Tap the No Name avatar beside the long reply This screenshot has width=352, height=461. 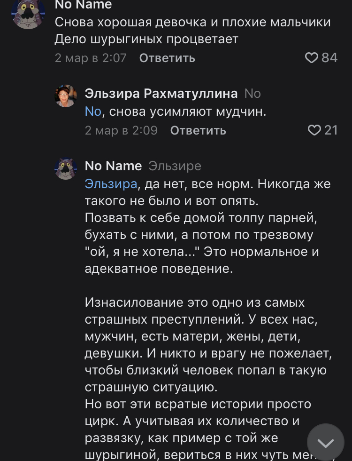[x=66, y=168]
